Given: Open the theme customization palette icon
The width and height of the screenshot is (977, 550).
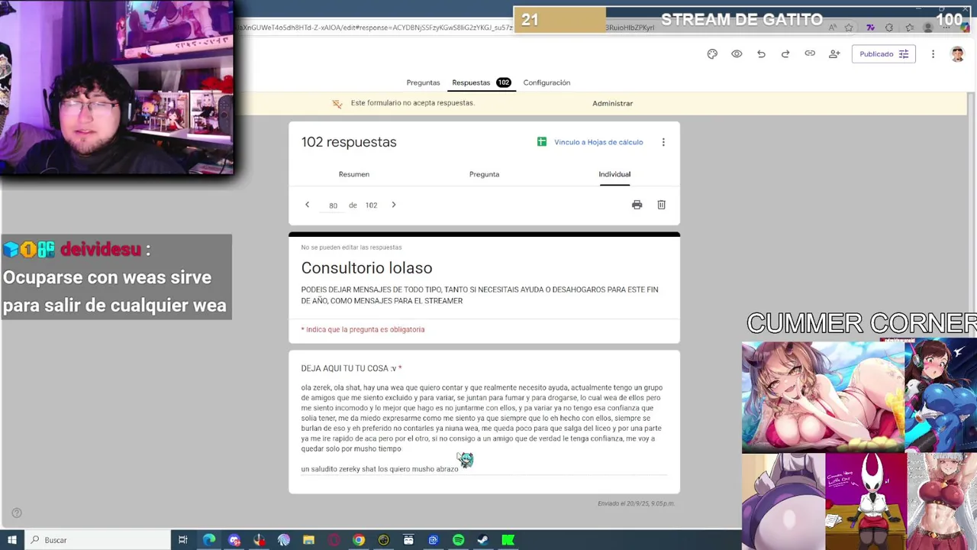Looking at the screenshot, I should 712,54.
